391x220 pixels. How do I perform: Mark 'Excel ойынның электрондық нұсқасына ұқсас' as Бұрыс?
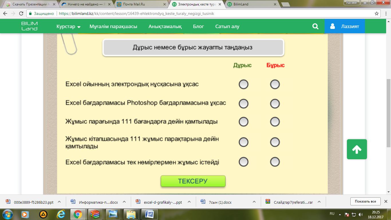[275, 85]
